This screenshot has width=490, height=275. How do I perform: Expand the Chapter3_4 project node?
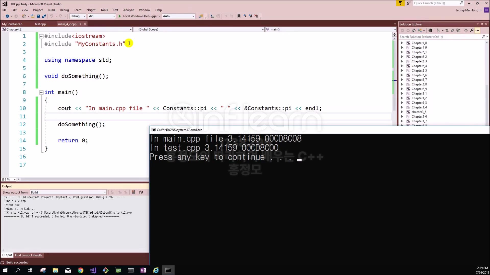pyautogui.click(x=402, y=107)
